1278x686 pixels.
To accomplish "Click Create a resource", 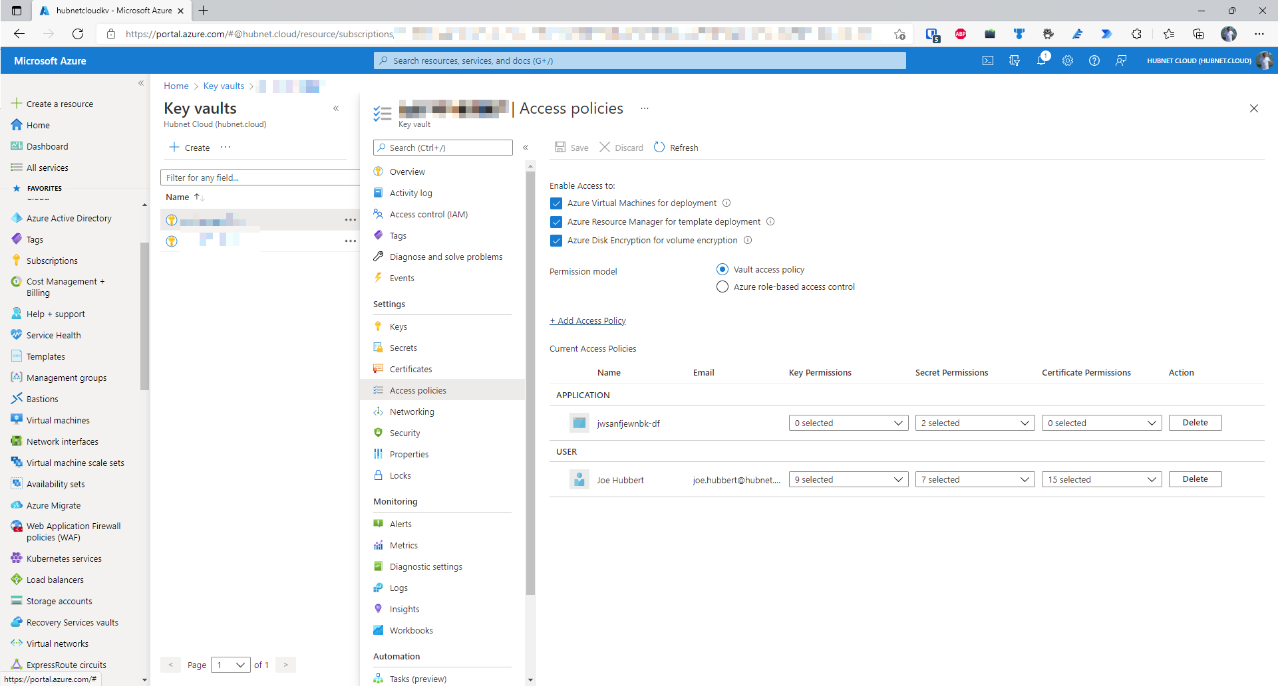I will click(x=53, y=104).
